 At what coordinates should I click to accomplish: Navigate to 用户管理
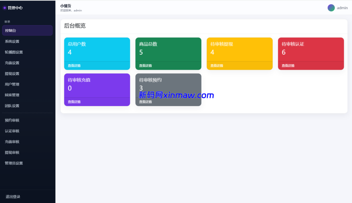pos(27,84)
